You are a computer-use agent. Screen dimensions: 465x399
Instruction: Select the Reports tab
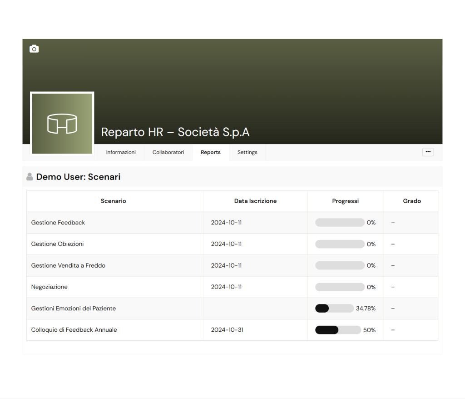[211, 152]
